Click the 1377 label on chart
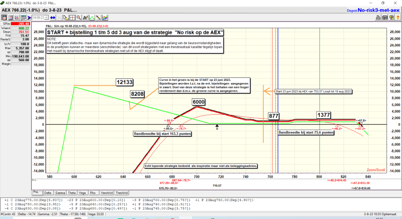The height and width of the screenshot is (219, 402). (324, 115)
